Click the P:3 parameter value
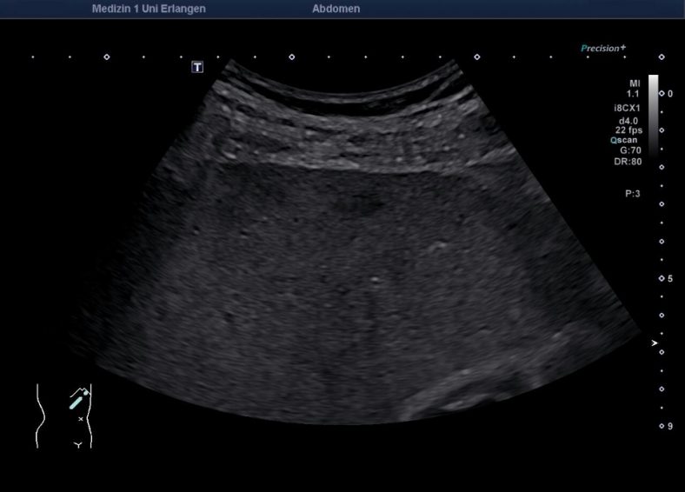 pyautogui.click(x=632, y=194)
